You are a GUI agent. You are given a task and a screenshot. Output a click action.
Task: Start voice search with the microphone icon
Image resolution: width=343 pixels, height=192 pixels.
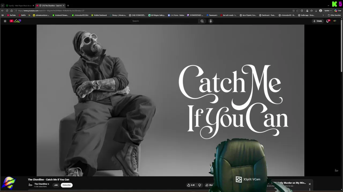tap(211, 21)
